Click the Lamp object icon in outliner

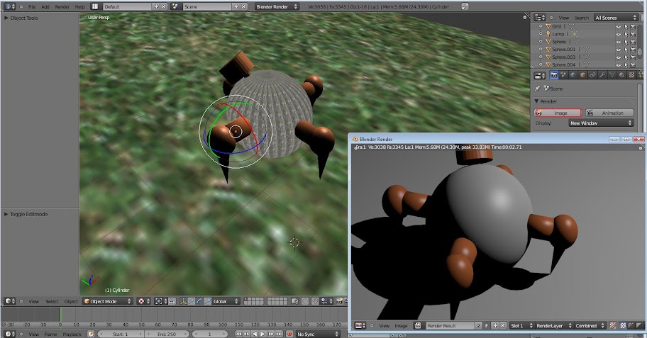548,34
